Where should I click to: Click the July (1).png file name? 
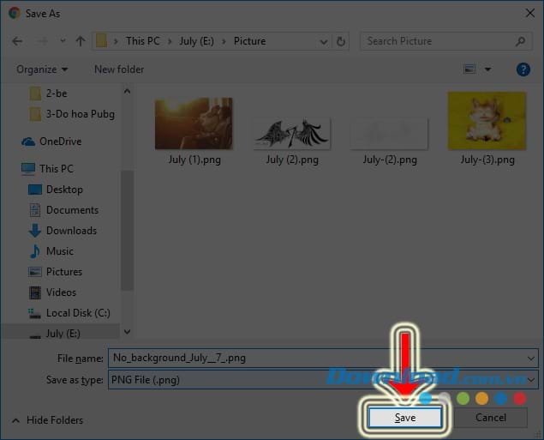(x=194, y=160)
